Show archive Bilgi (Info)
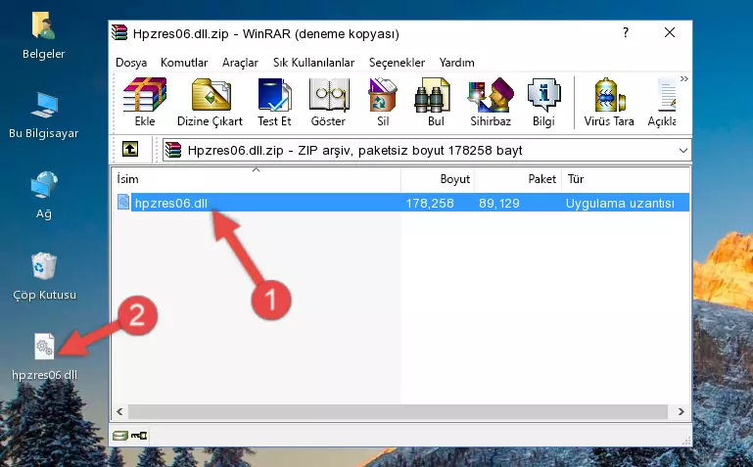 pos(543,102)
